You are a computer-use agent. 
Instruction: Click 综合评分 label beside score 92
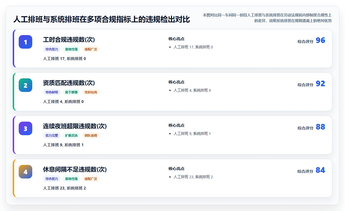305,85
